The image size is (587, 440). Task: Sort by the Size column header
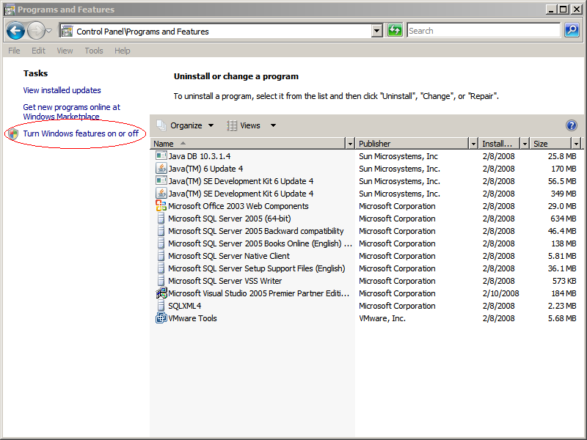[x=551, y=144]
